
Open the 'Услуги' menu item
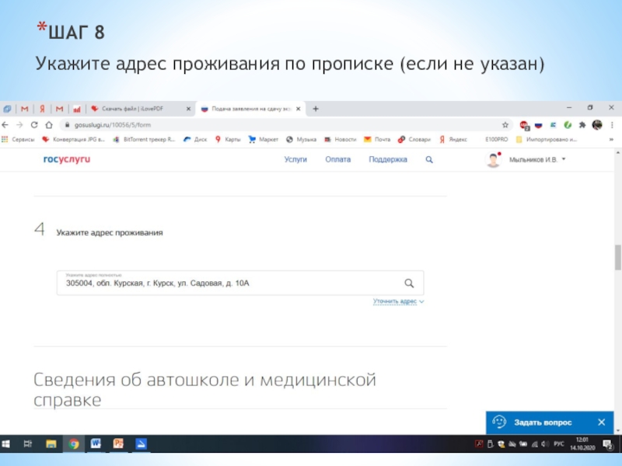295,159
